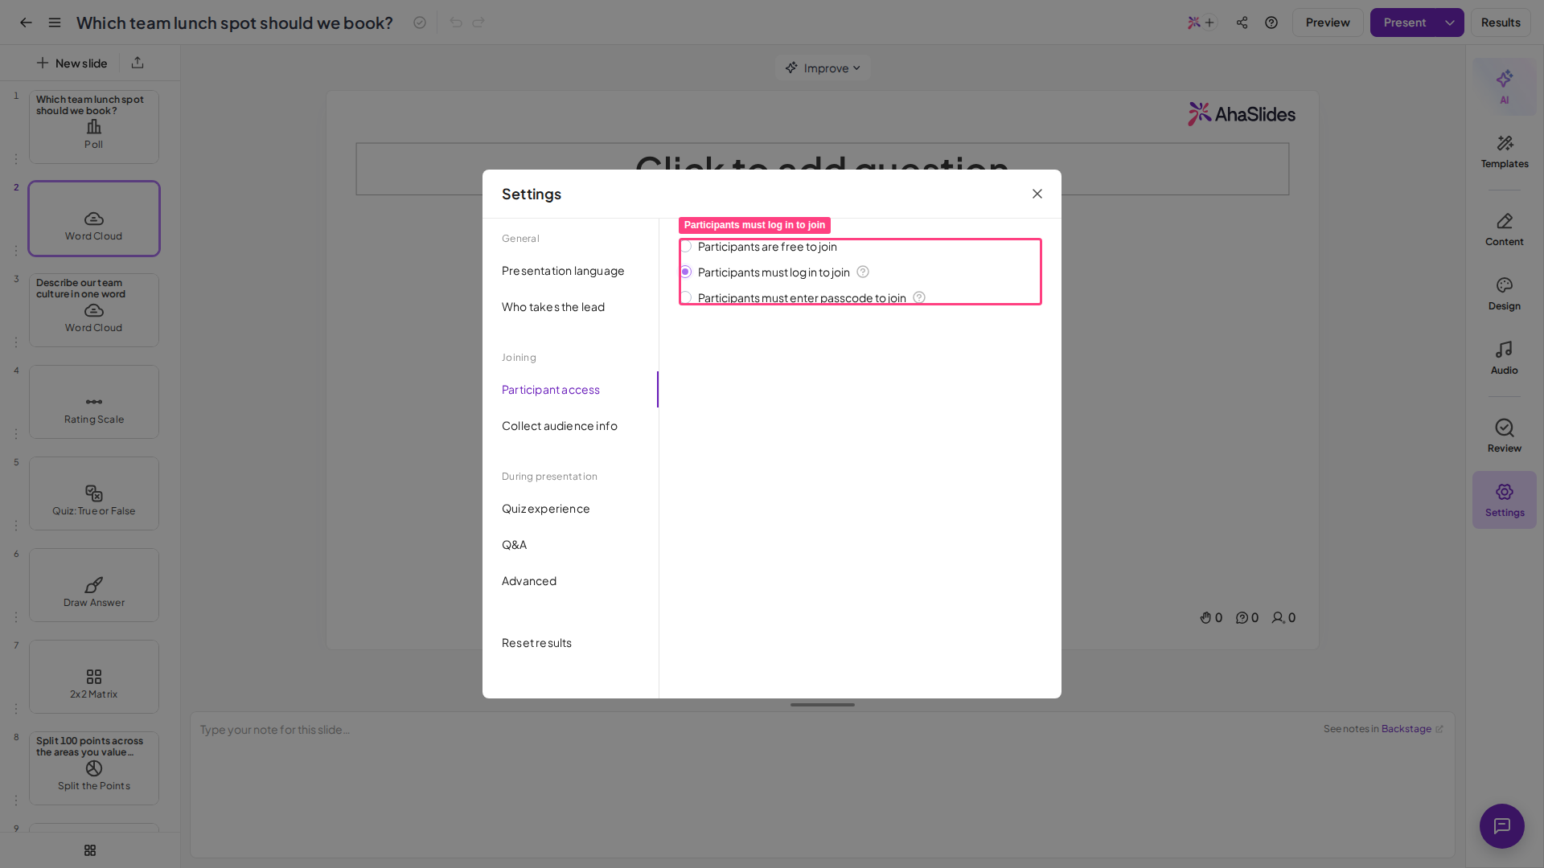Screen dimensions: 1544x868
Task: Open the Audio panel
Action: [1504, 358]
